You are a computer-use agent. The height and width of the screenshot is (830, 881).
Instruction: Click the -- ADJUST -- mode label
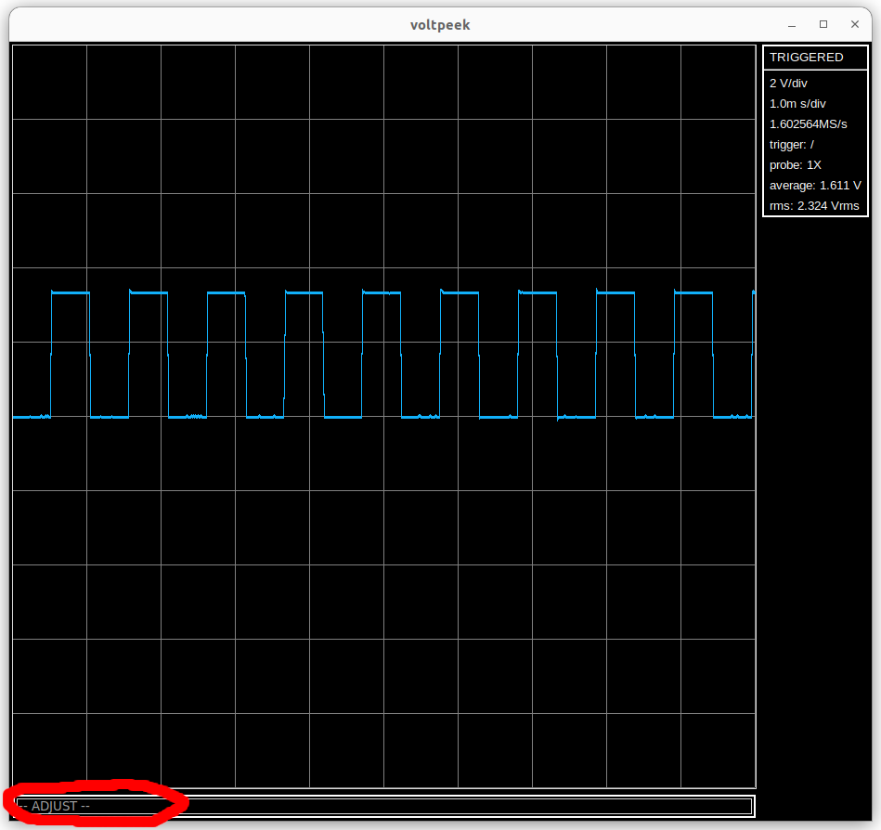[x=54, y=806]
